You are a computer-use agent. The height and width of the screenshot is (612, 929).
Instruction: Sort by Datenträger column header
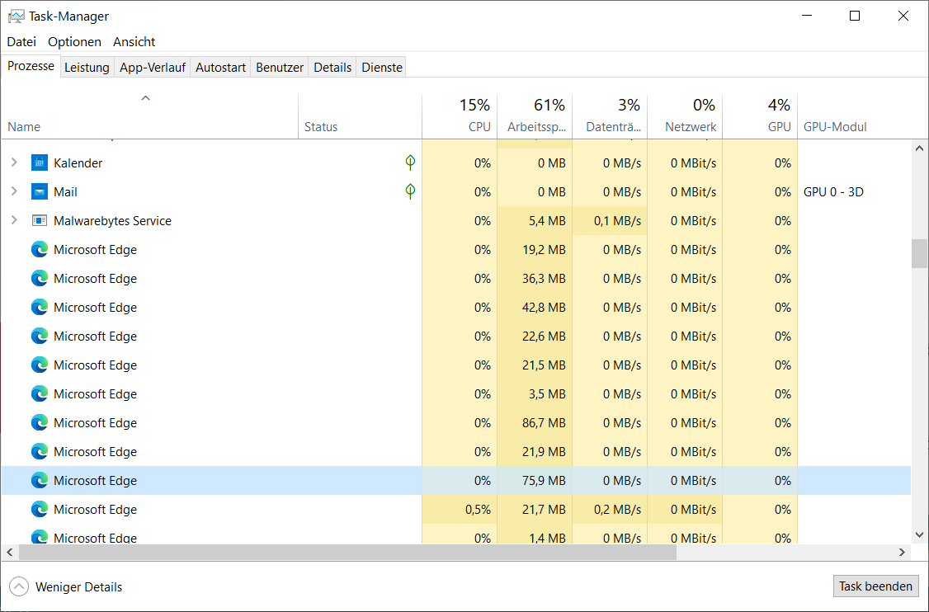point(610,117)
